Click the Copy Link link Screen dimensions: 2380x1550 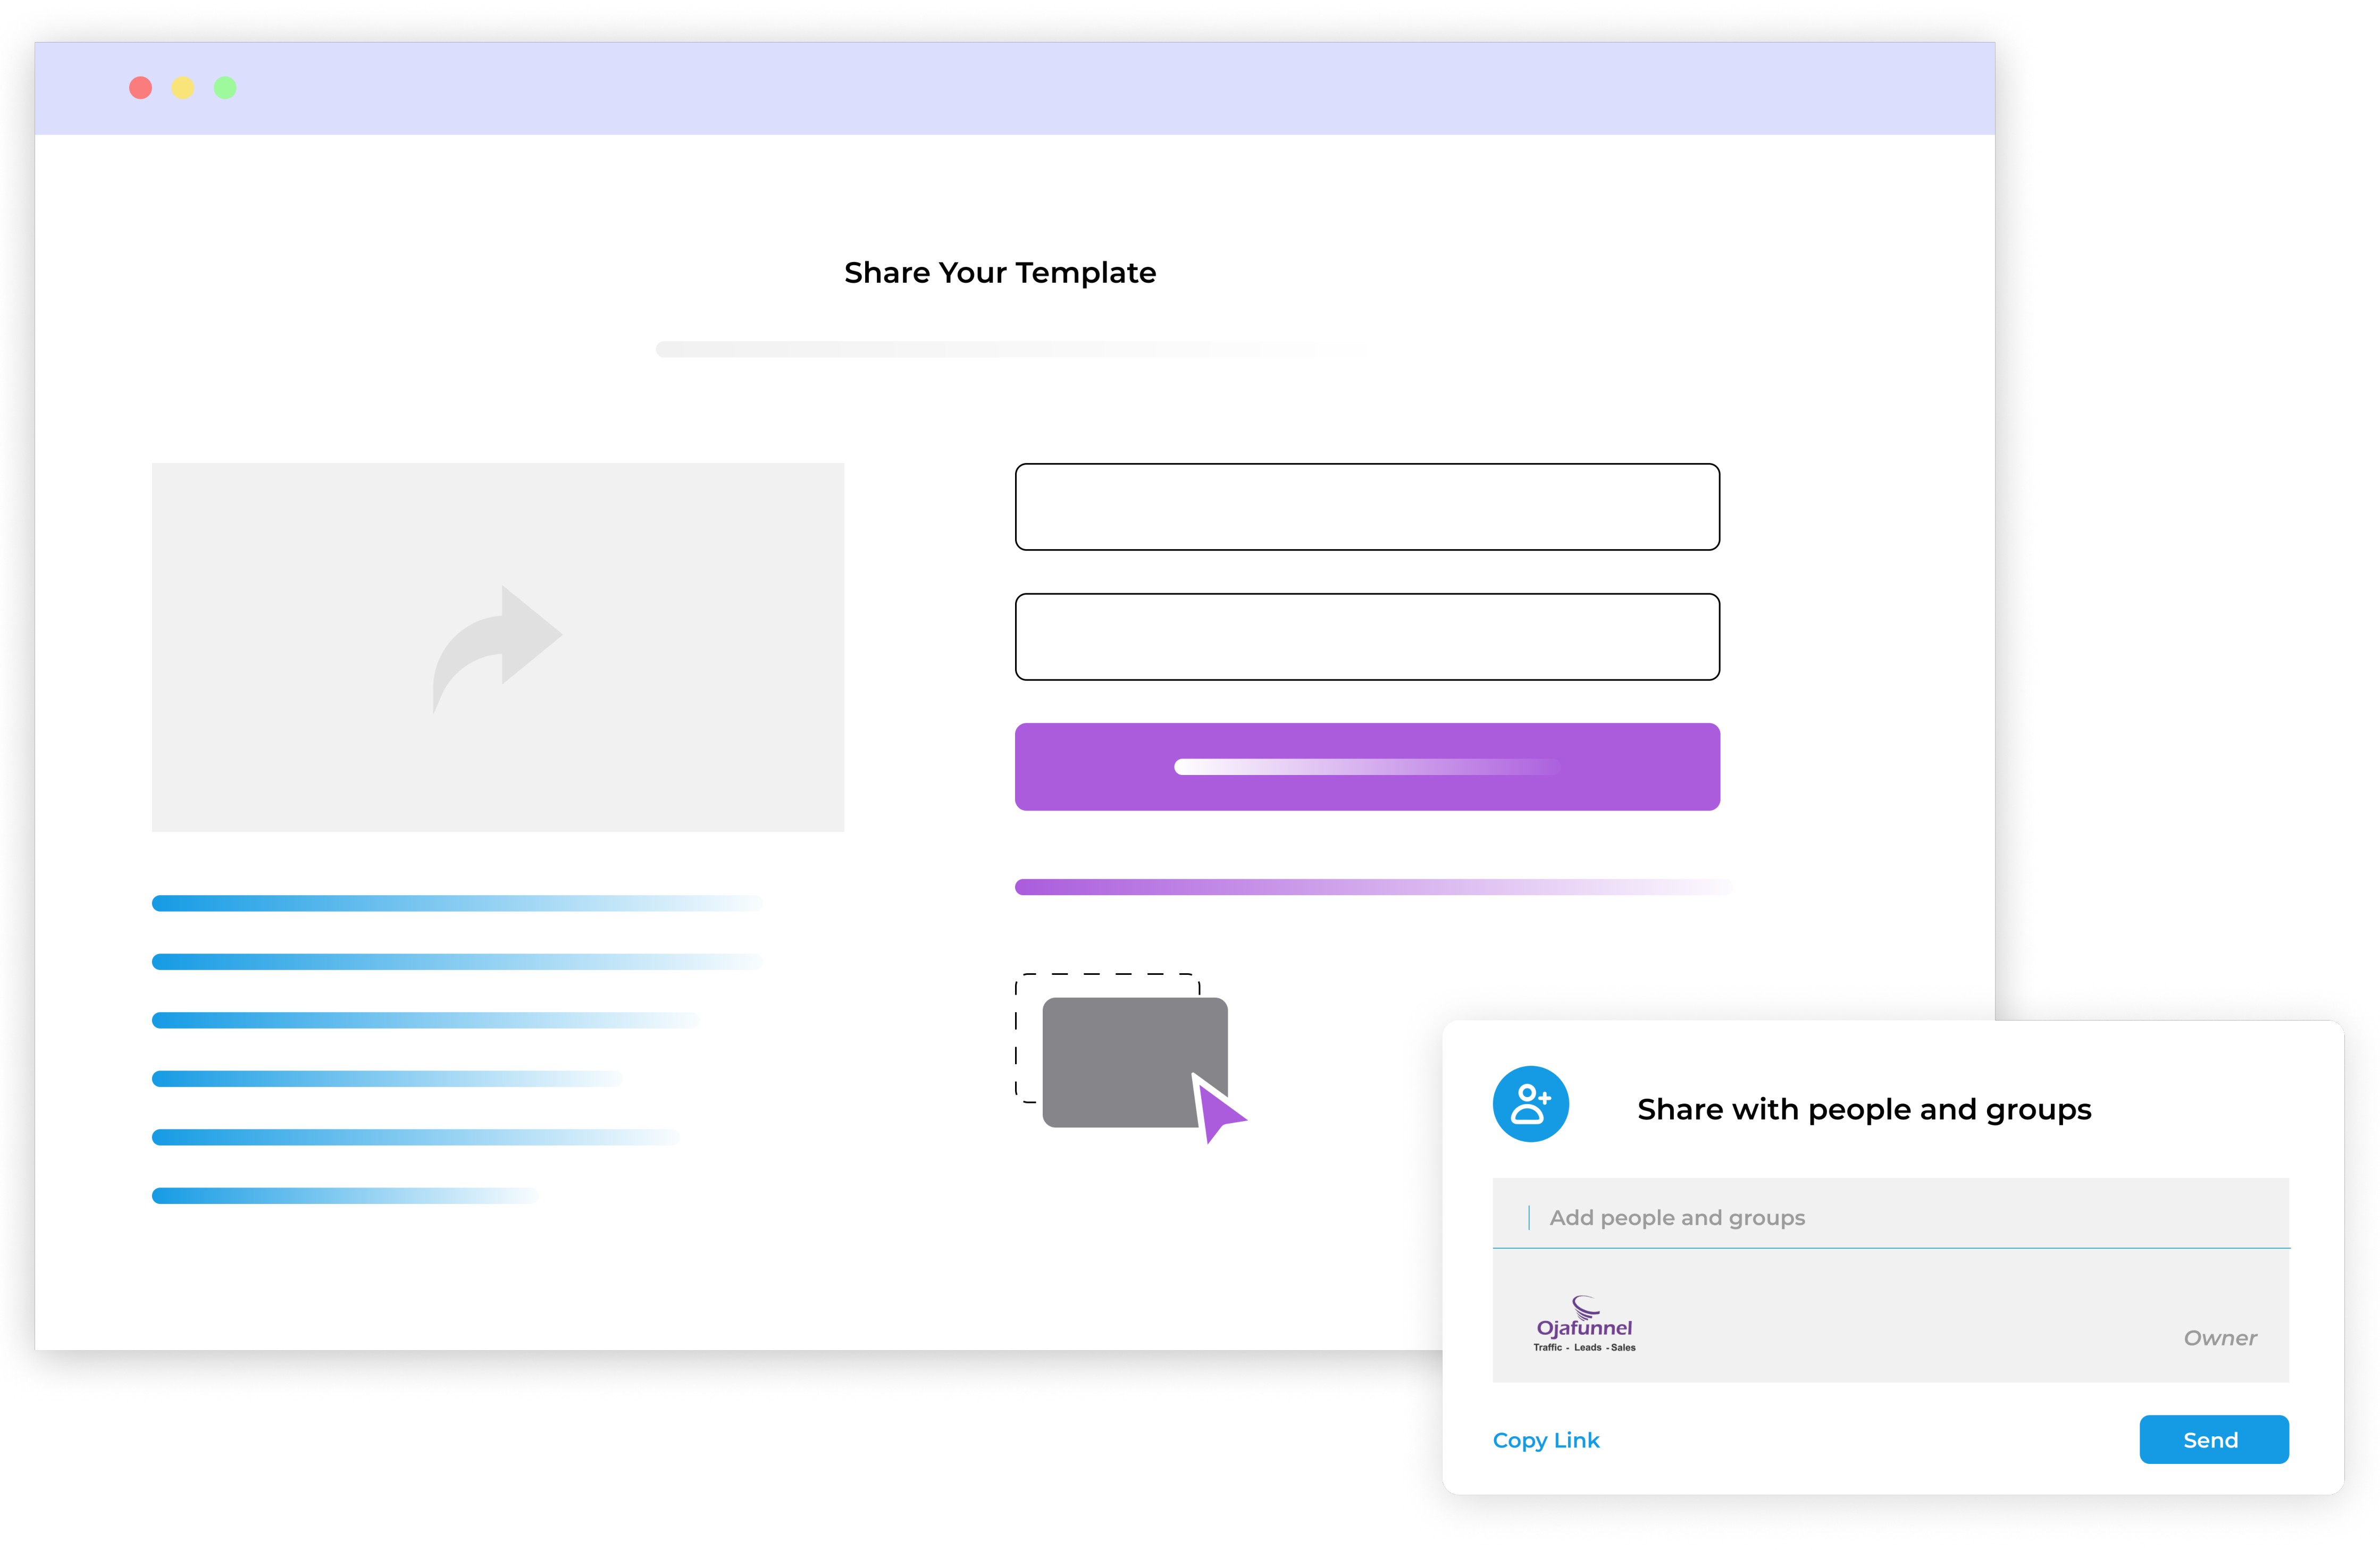click(1546, 1440)
